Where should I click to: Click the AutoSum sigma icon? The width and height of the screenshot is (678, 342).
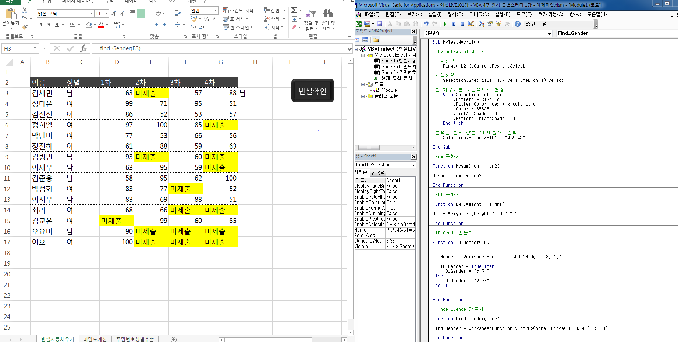294,10
